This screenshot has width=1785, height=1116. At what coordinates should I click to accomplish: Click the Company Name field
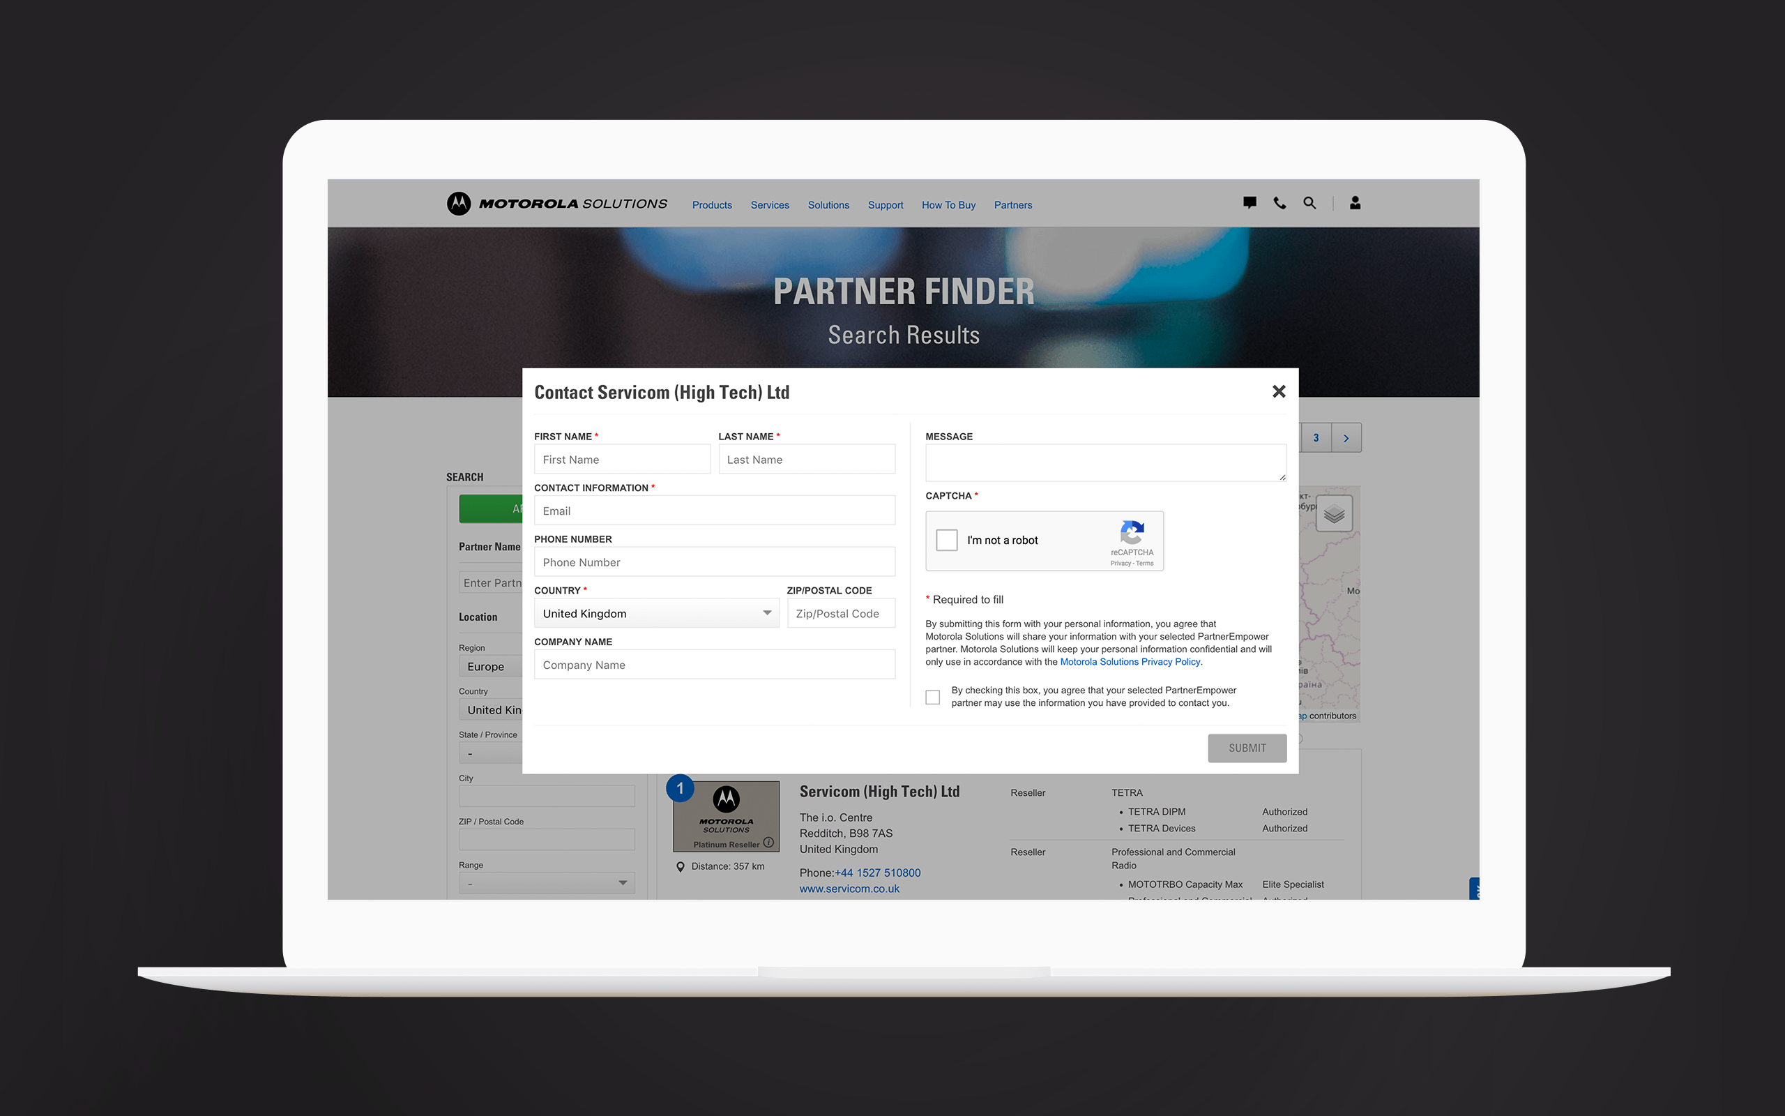point(715,665)
